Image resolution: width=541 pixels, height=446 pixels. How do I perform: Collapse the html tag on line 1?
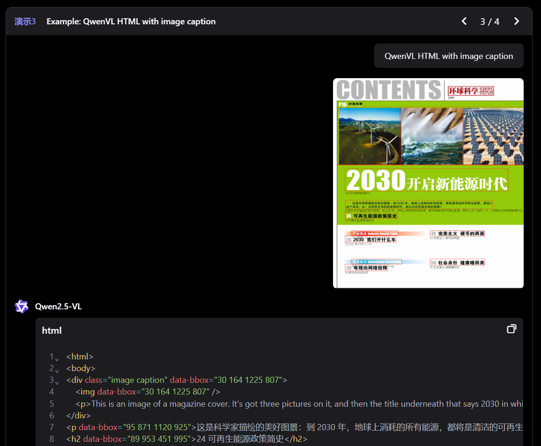pyautogui.click(x=57, y=359)
